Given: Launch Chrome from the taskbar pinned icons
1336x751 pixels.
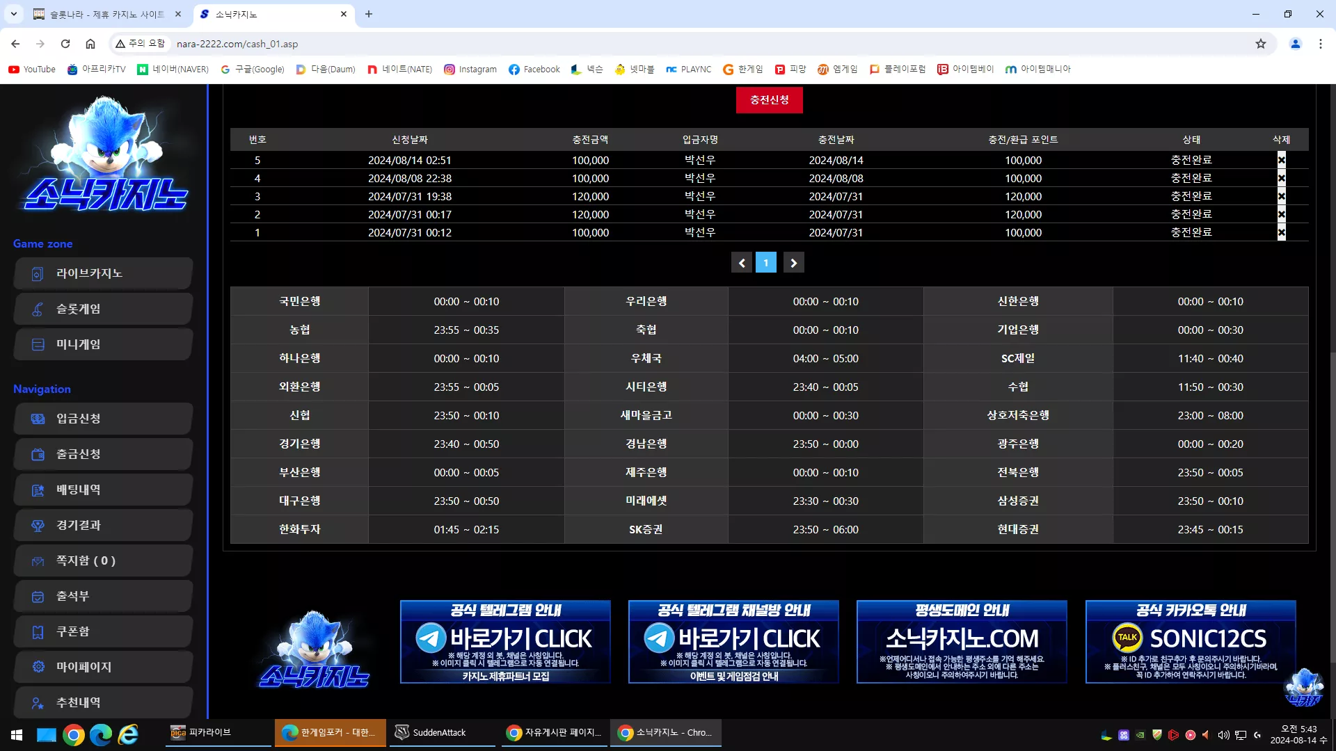Looking at the screenshot, I should pos(73,734).
